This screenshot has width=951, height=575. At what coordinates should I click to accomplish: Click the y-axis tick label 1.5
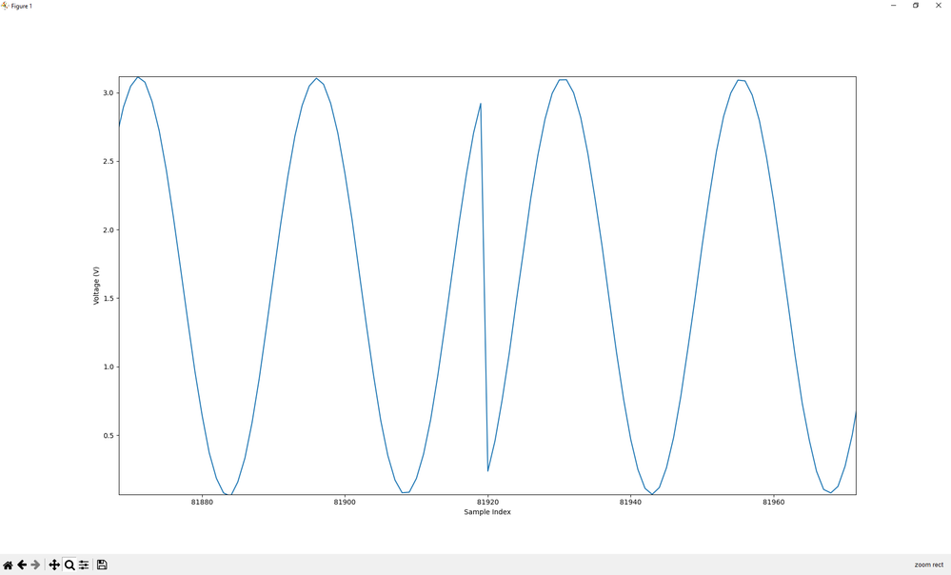pyautogui.click(x=108, y=298)
